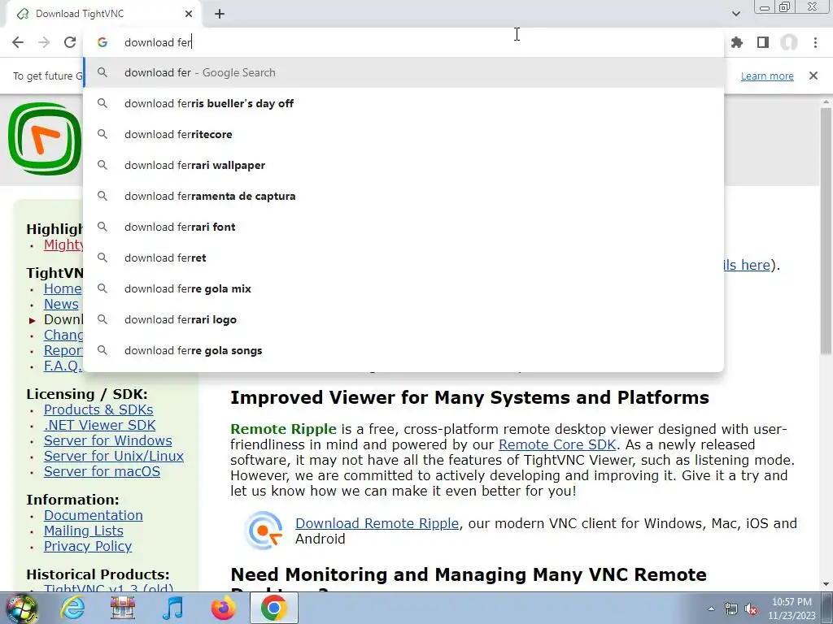Screen dimensions: 833x624
Task: Select the Download TightVNC tab
Action: tap(103, 14)
